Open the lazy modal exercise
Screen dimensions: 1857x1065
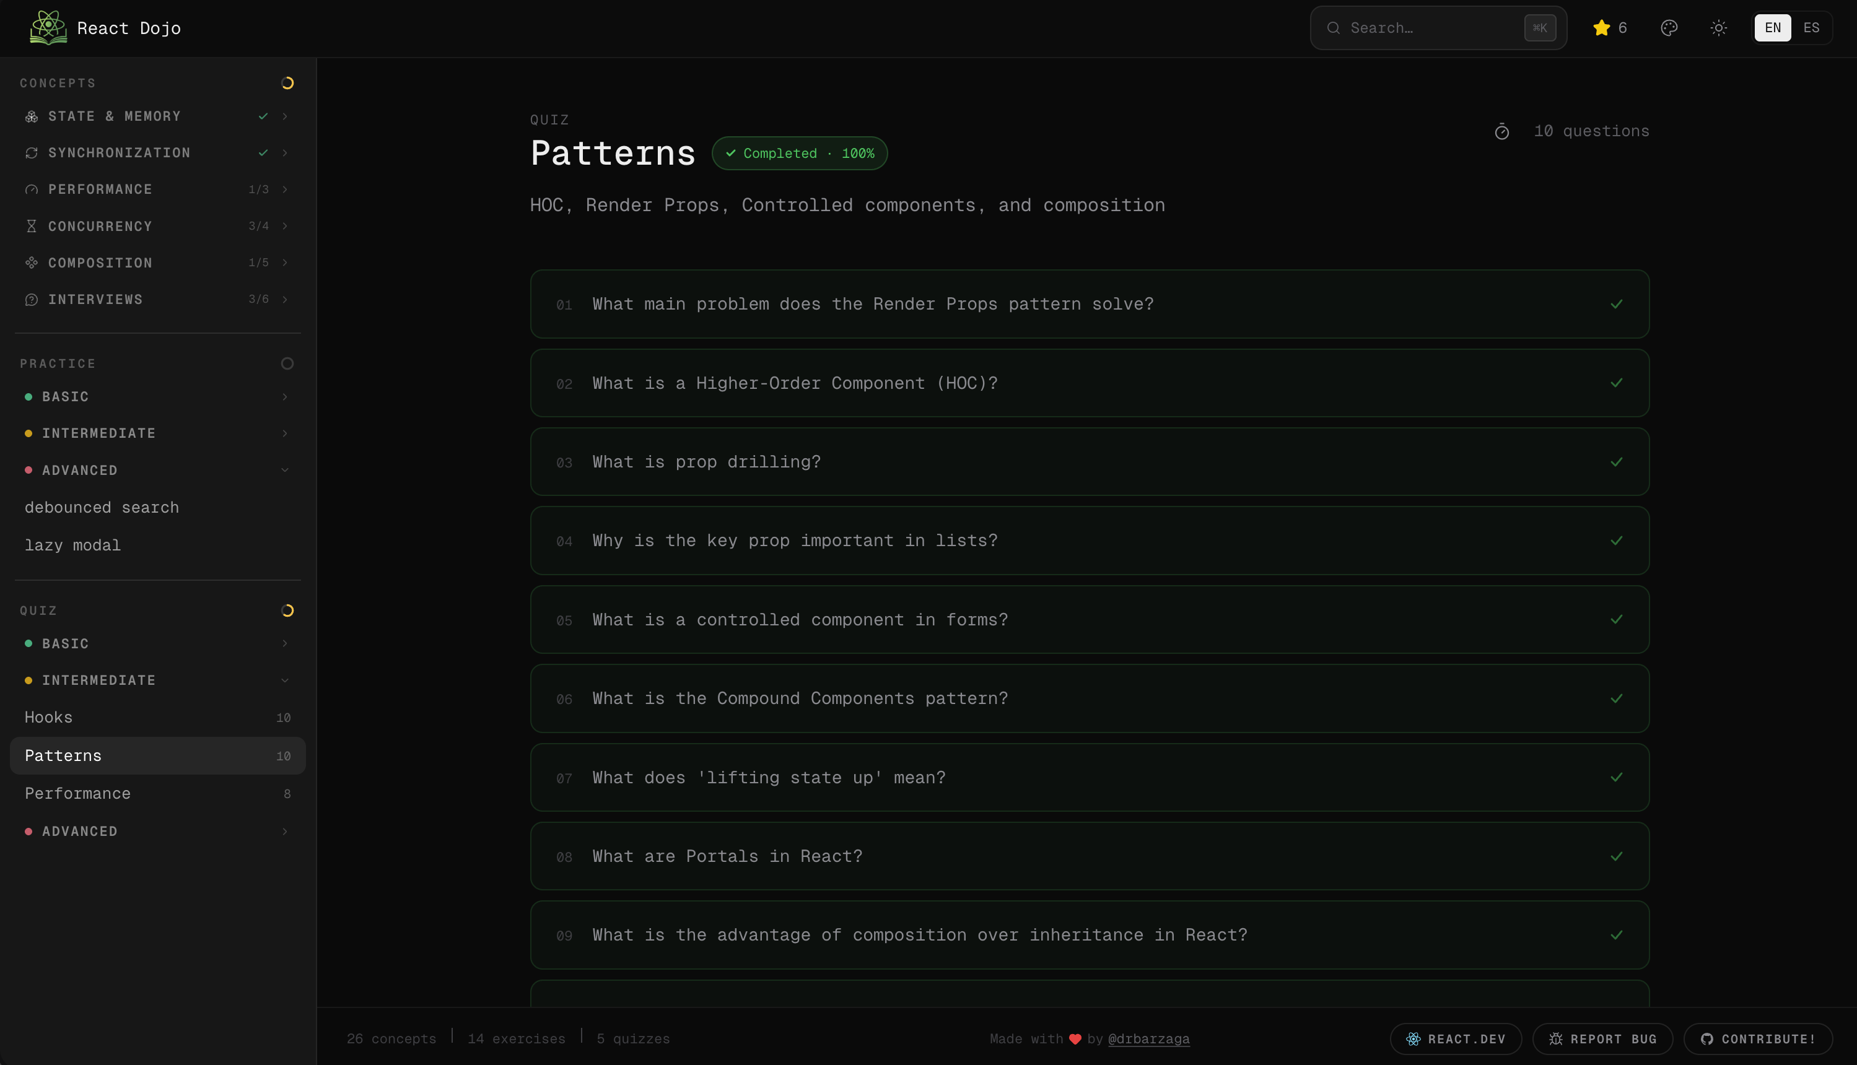157,546
